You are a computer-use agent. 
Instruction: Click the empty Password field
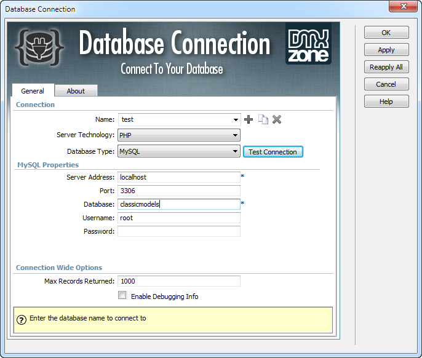click(179, 231)
